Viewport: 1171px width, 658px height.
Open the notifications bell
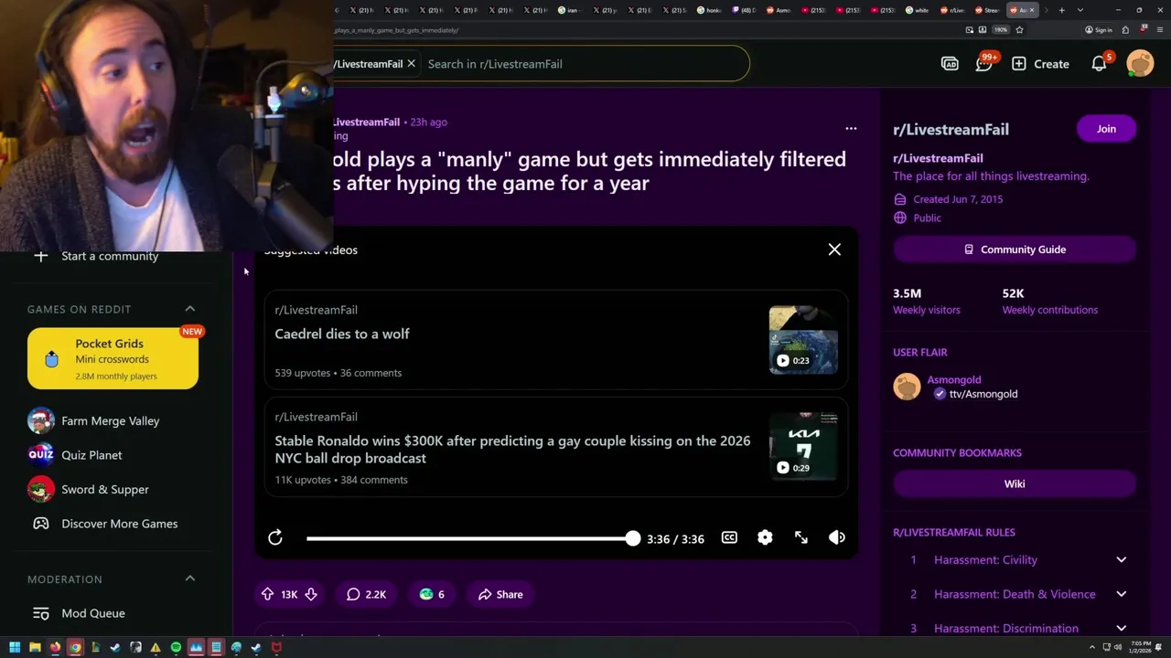point(1100,64)
